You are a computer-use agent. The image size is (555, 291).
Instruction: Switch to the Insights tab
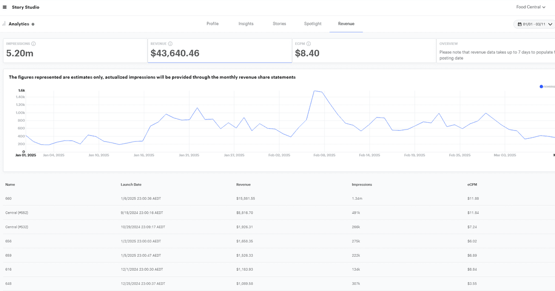point(246,24)
